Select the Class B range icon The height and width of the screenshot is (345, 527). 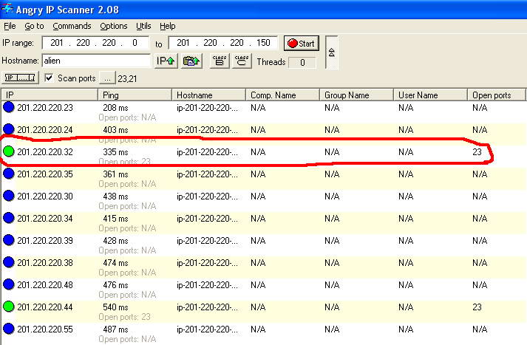pyautogui.click(x=219, y=61)
